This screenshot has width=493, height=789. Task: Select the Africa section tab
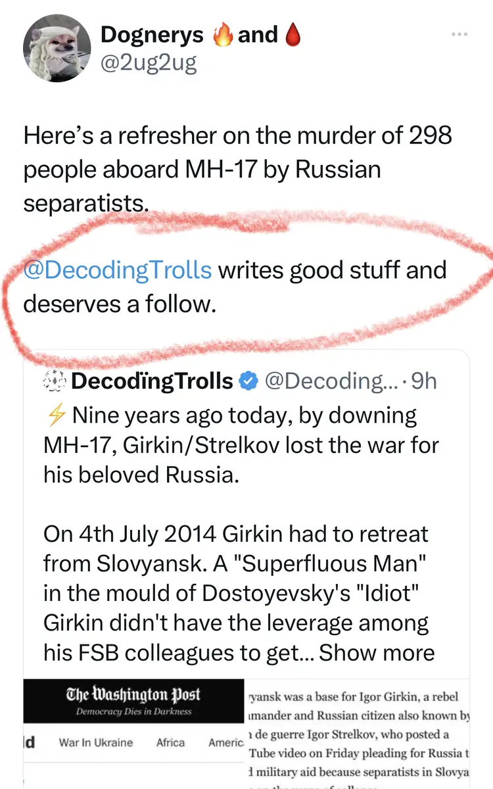coord(170,742)
